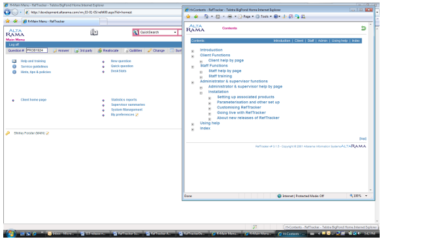The height and width of the screenshot is (250, 445).
Task: Open the Quick question link
Action: [122, 66]
